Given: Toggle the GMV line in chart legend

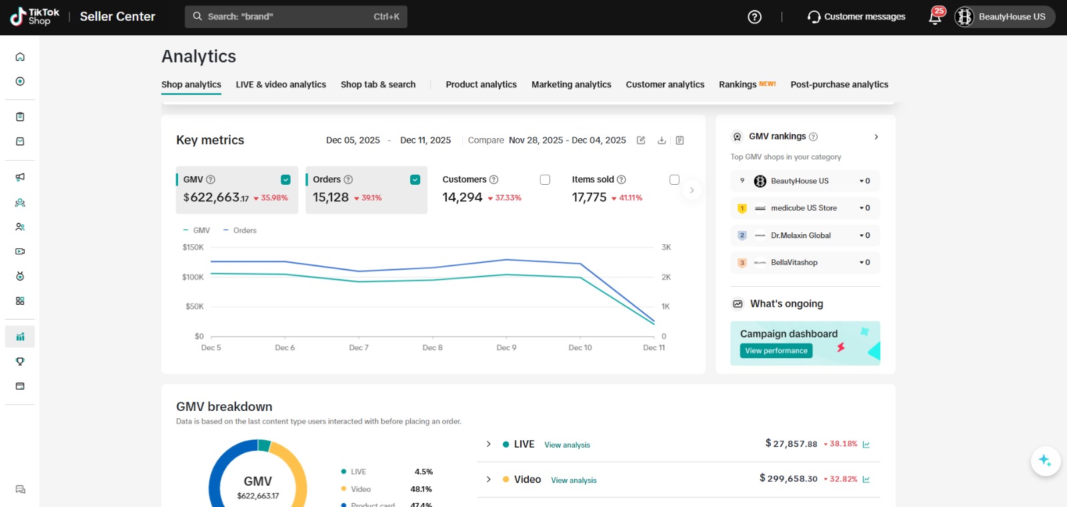Looking at the screenshot, I should pos(196,230).
